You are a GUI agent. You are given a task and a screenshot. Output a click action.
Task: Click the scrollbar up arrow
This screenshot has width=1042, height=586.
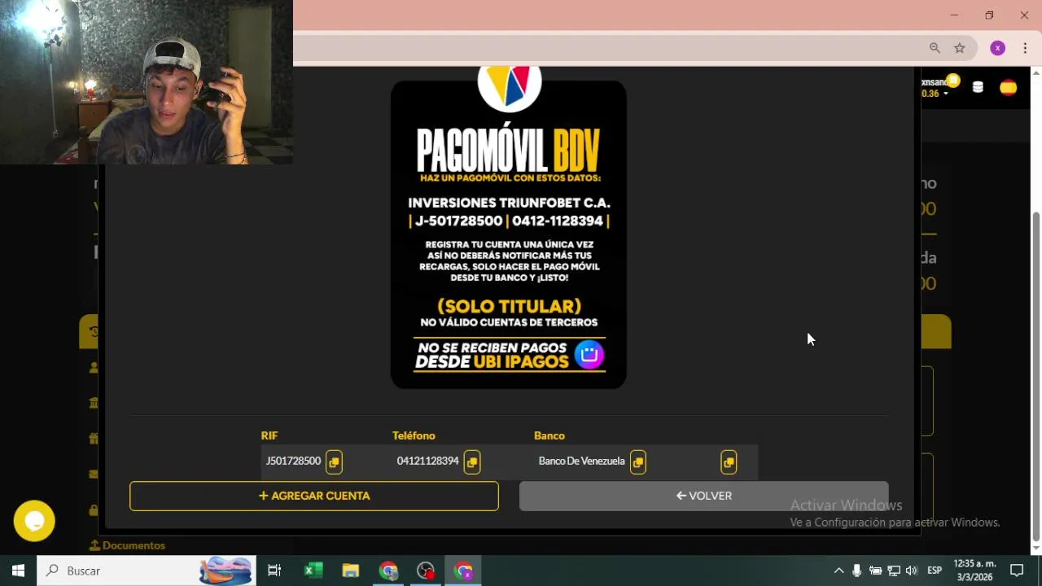[x=1036, y=73]
